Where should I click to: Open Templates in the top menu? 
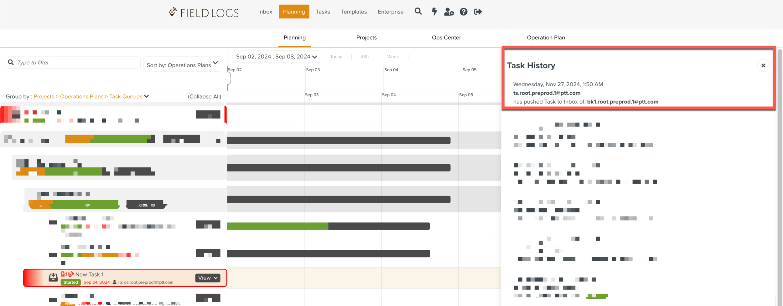(x=354, y=12)
